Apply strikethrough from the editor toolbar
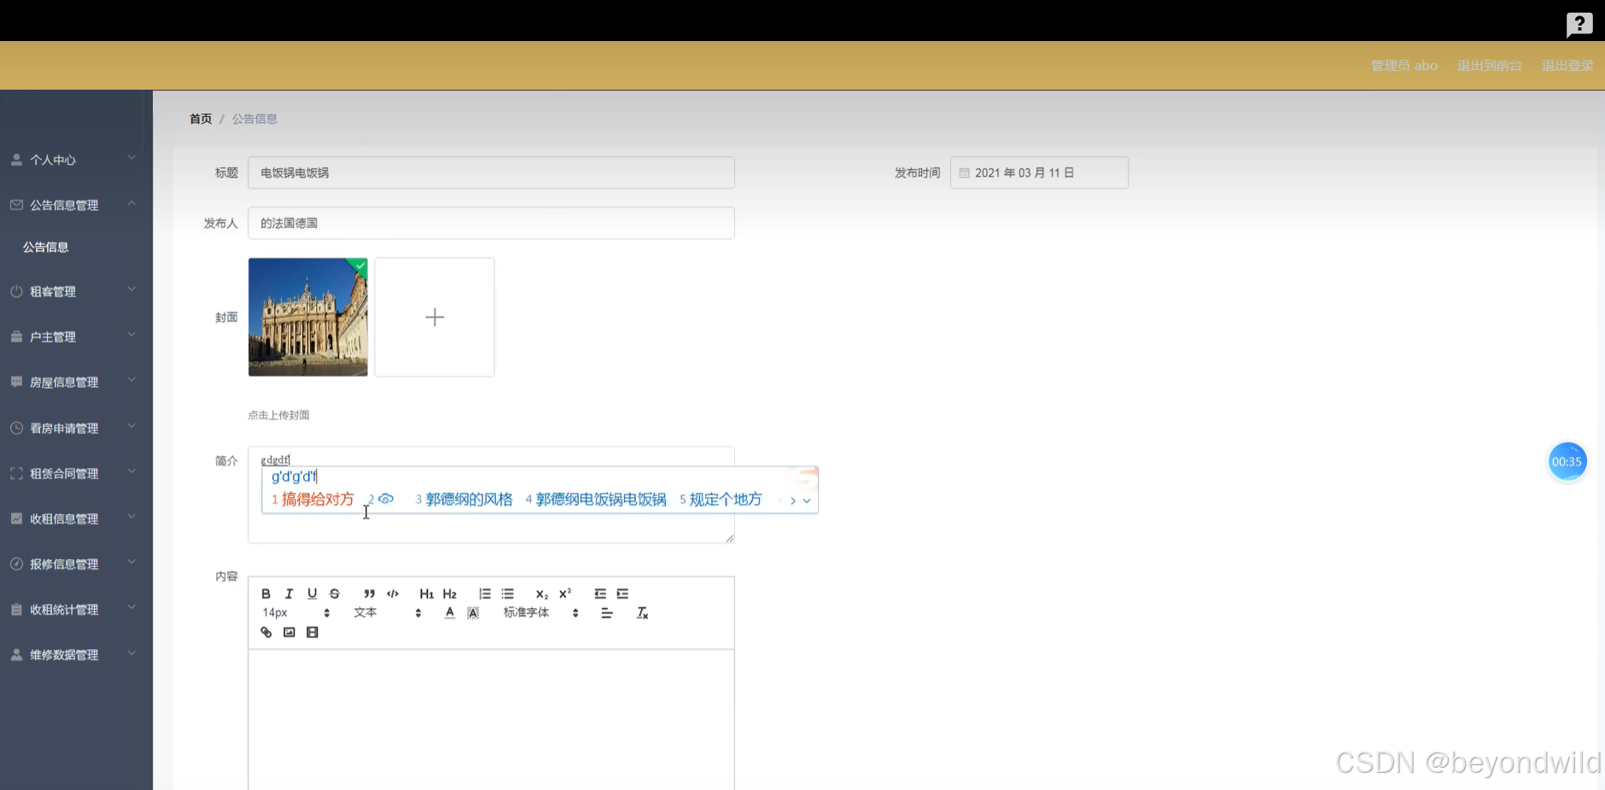The image size is (1605, 790). [x=335, y=594]
